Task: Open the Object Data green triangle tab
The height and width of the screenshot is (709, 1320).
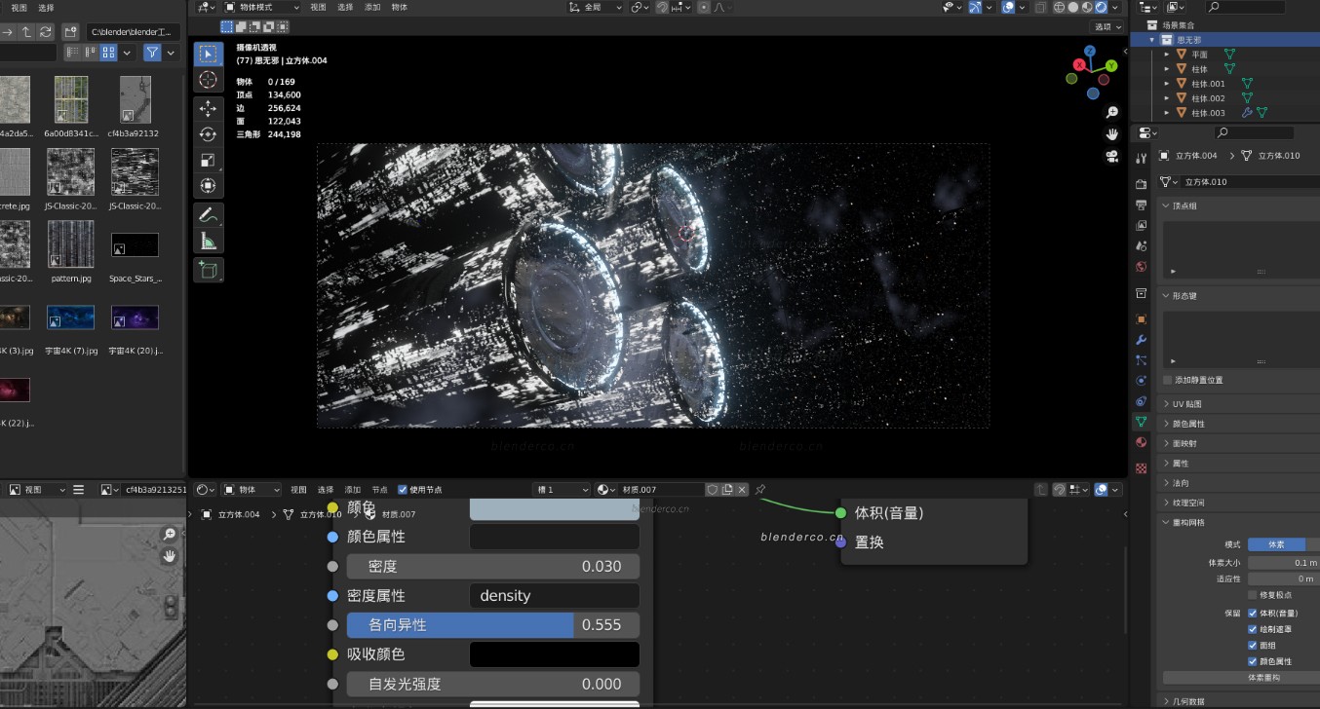Action: pyautogui.click(x=1142, y=422)
